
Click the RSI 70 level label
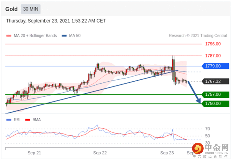pyautogui.click(x=208, y=129)
